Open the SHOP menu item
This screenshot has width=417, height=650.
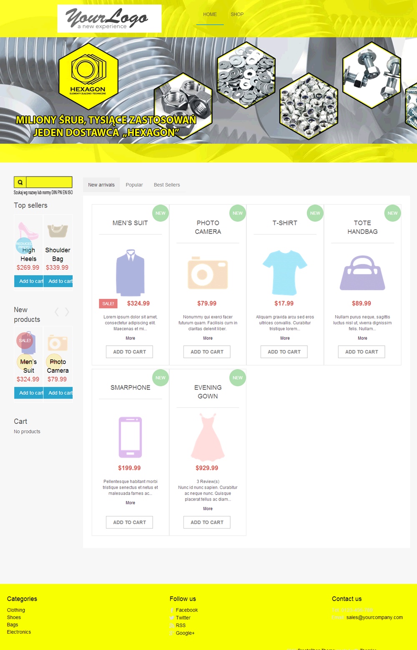pyautogui.click(x=237, y=15)
